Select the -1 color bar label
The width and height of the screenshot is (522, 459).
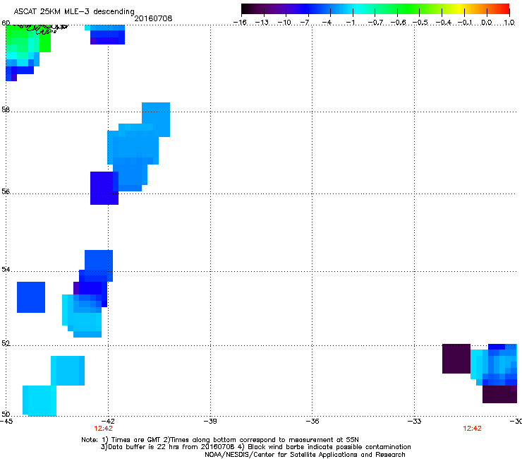350,23
